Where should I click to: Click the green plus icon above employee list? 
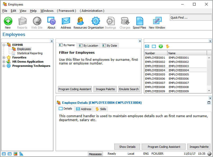(x=161, y=46)
